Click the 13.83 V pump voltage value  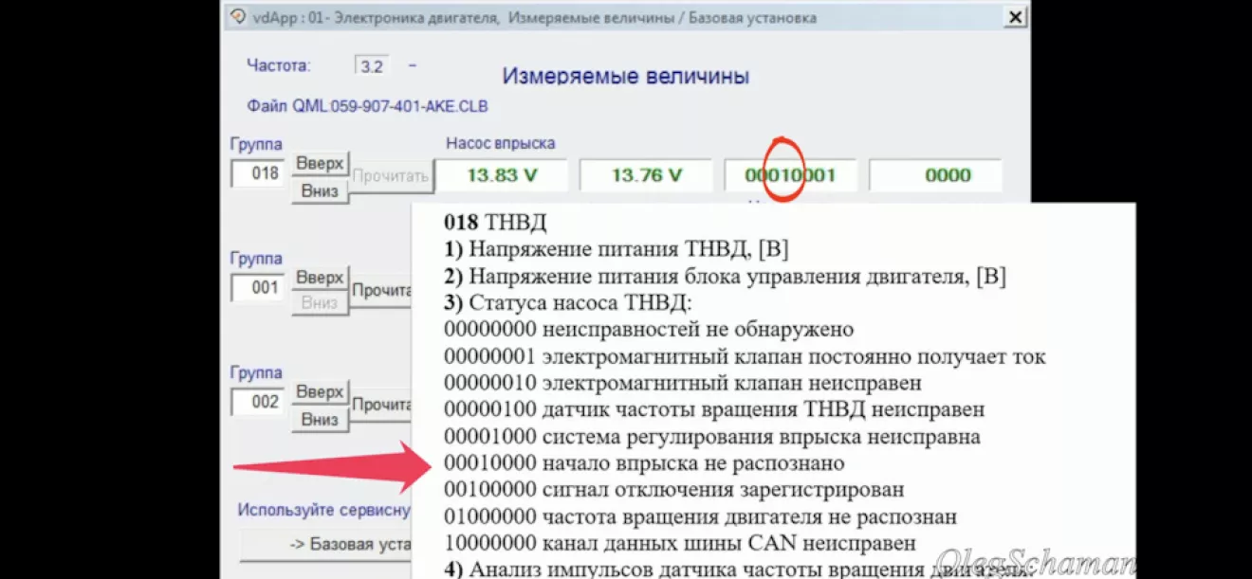(502, 175)
